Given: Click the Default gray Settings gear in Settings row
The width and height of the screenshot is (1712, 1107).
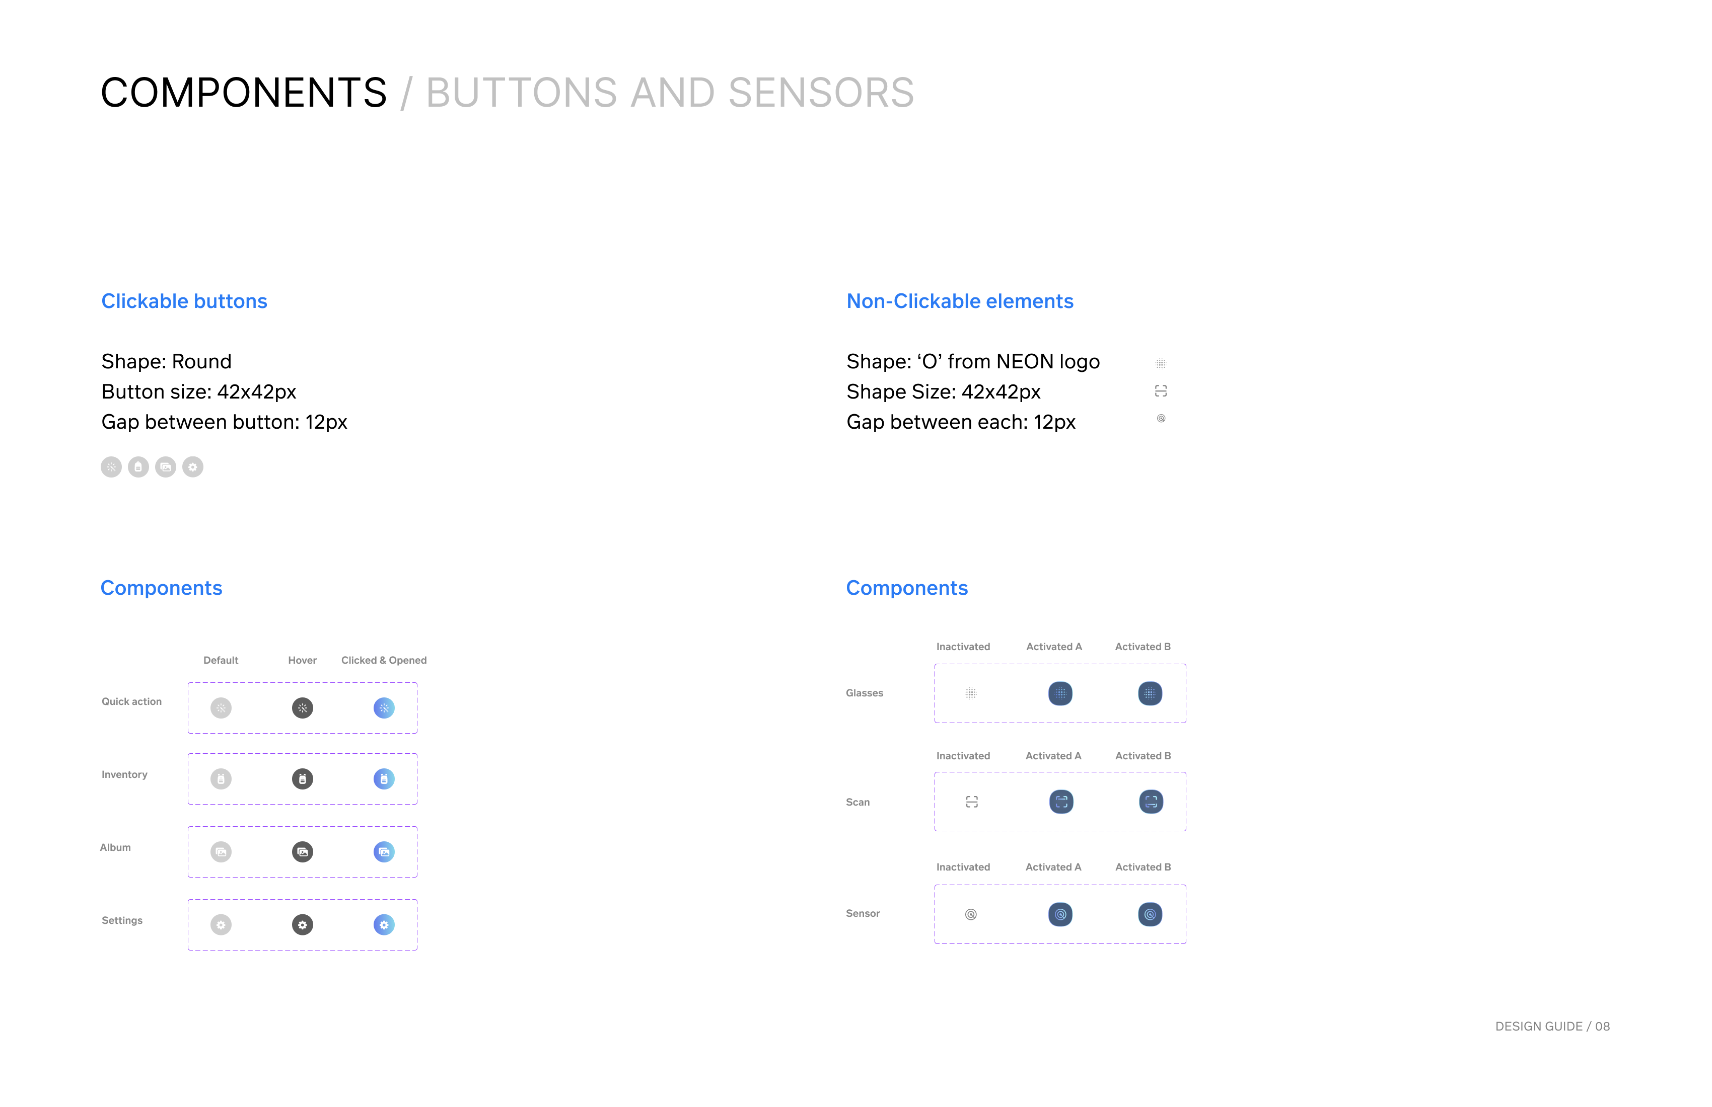Looking at the screenshot, I should 221,924.
